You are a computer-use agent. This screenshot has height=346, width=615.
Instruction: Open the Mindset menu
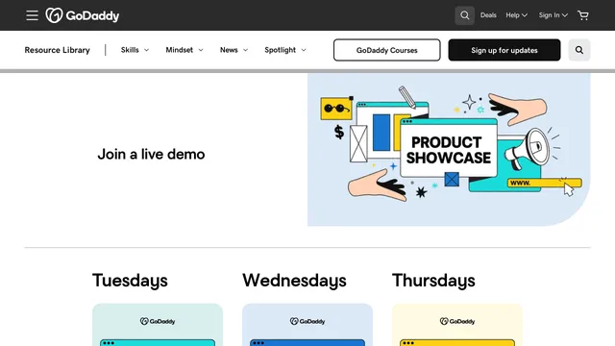184,50
